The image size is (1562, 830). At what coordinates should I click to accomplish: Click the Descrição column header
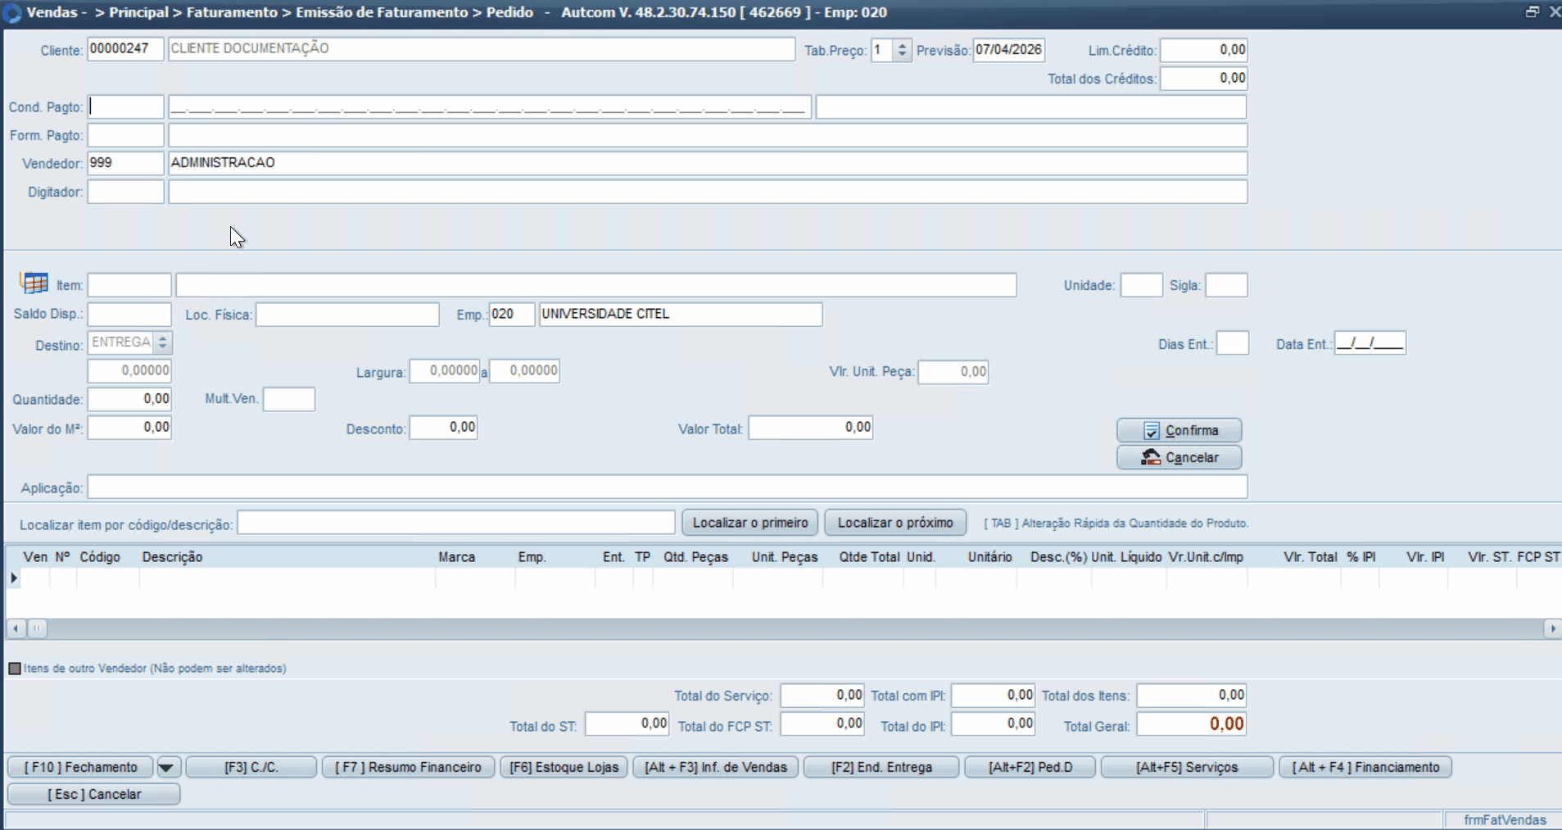coord(172,557)
